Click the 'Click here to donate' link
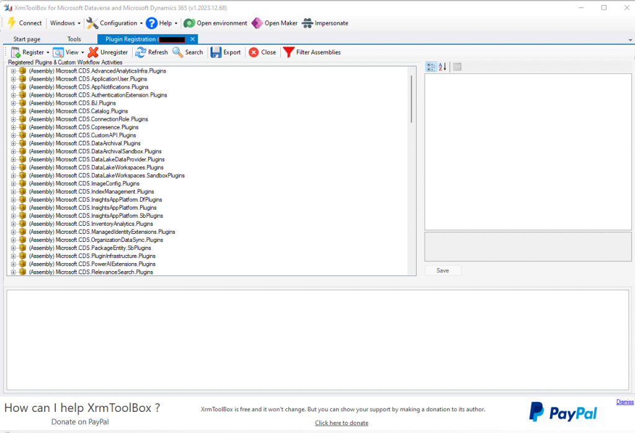 coord(341,423)
